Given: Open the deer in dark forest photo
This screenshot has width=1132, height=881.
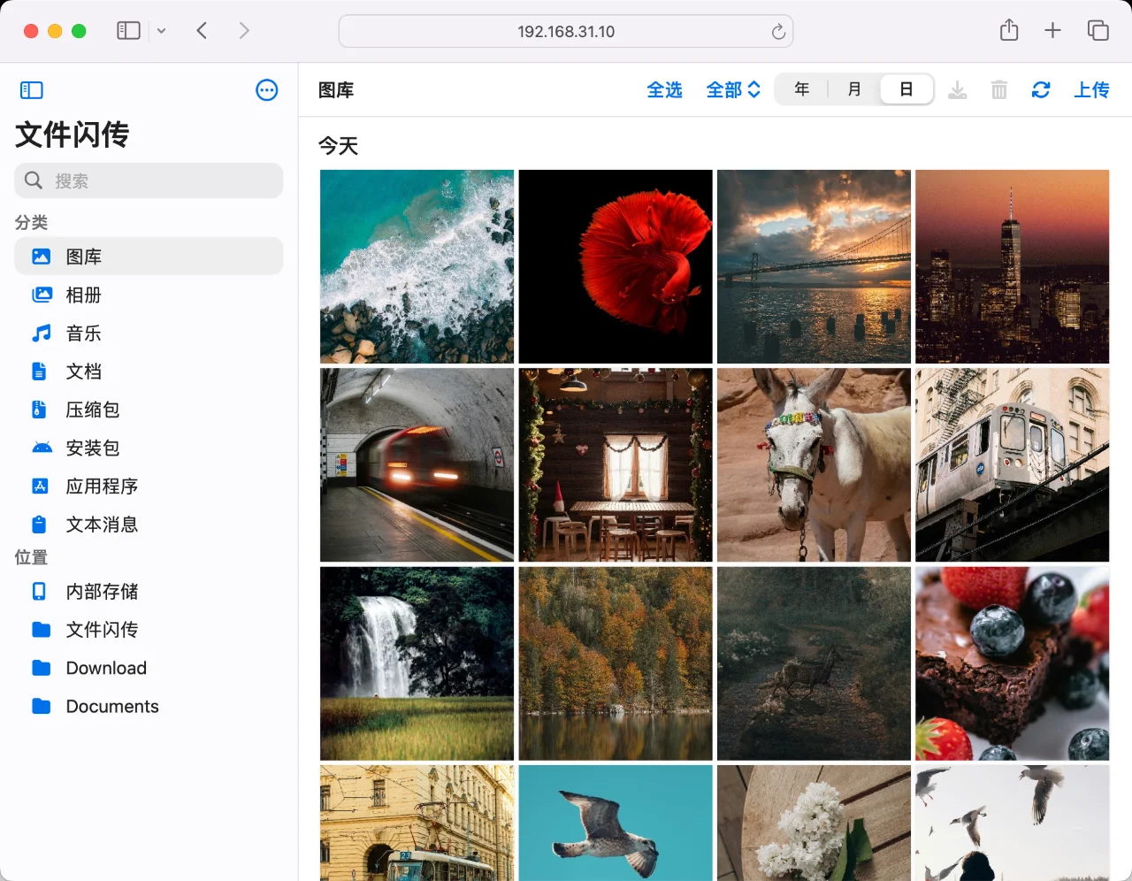Looking at the screenshot, I should point(814,663).
